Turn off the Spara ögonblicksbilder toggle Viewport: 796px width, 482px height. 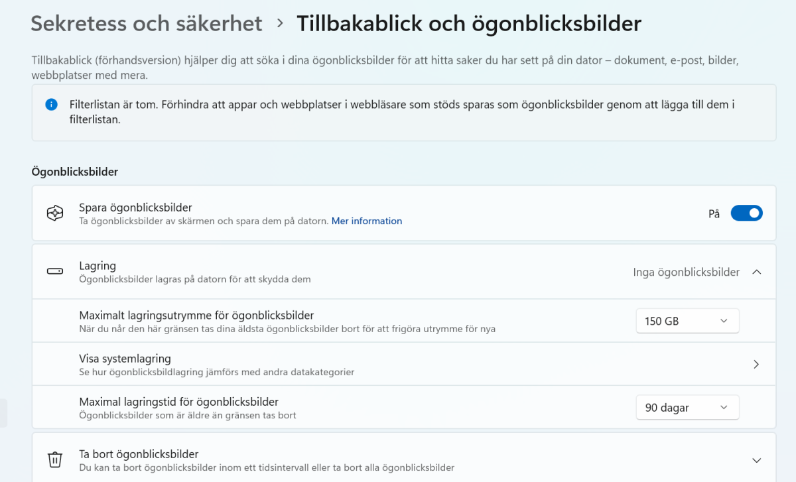point(746,213)
